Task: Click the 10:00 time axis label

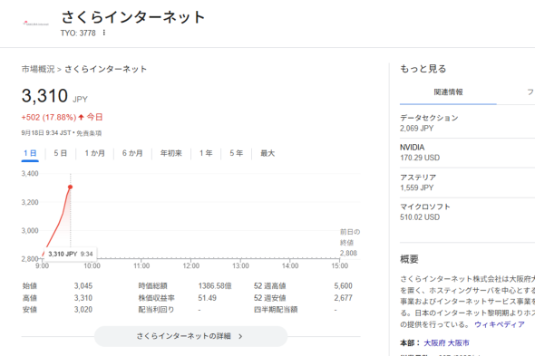Action: [x=92, y=265]
